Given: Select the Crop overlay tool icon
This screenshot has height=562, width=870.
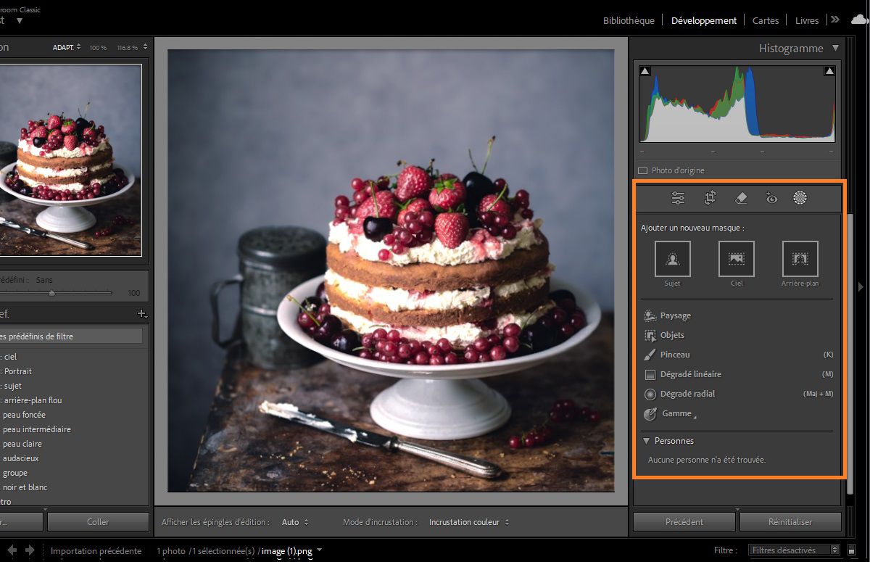Looking at the screenshot, I should [x=710, y=197].
